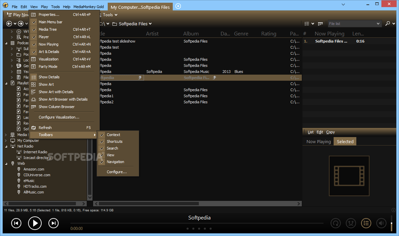
Task: Open the File menu
Action: tap(15, 7)
